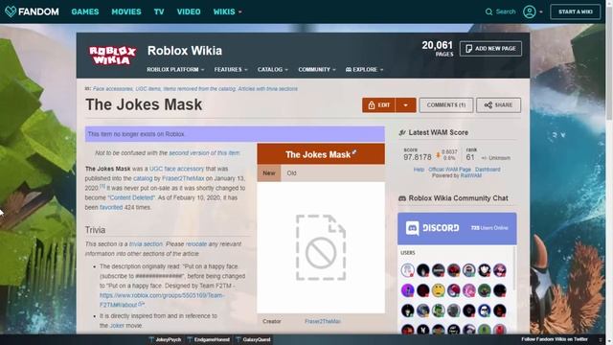Select the New infobox tab
Screen dimensions: 613x345
(268, 172)
